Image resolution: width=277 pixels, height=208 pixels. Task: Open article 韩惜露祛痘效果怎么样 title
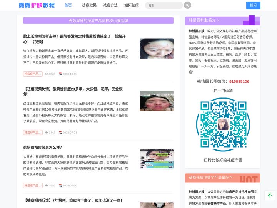tap(43, 147)
